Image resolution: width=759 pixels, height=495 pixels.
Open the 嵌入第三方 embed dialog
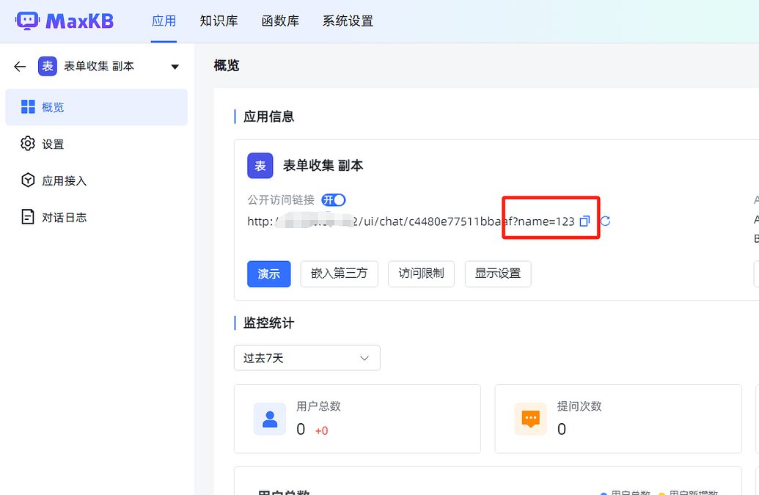tap(339, 274)
